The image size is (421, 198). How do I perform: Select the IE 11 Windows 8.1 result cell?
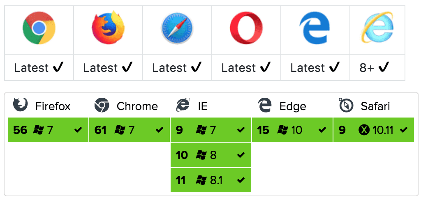pyautogui.click(x=211, y=180)
